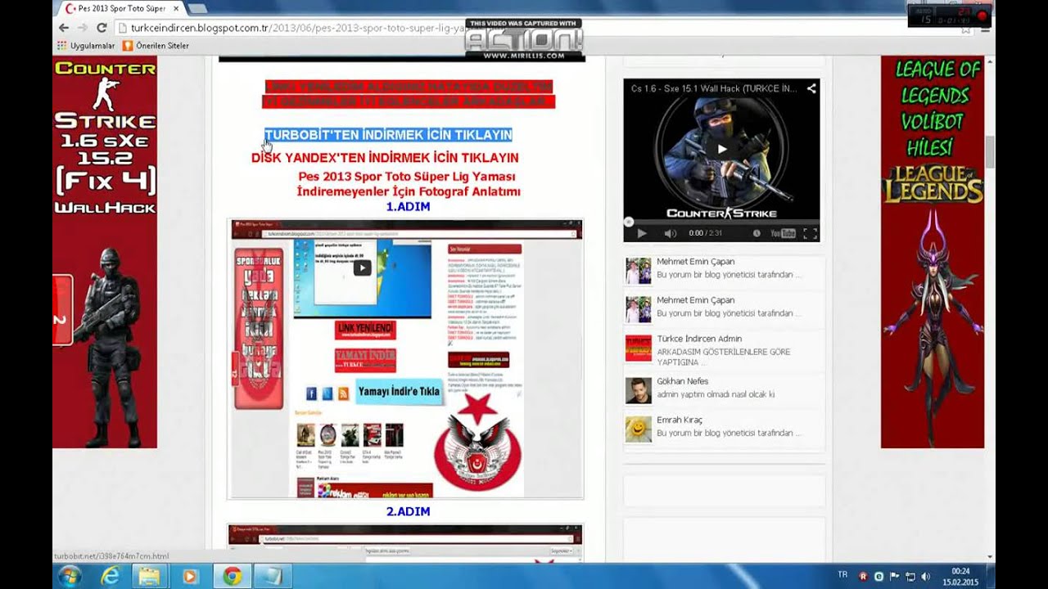Open the media player taskbar icon

(x=190, y=576)
